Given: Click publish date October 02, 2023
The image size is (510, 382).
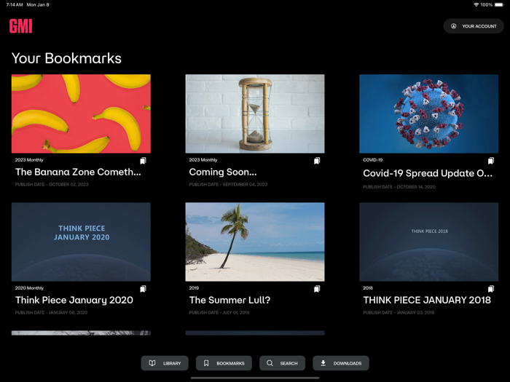Looking at the screenshot, I should [x=52, y=184].
